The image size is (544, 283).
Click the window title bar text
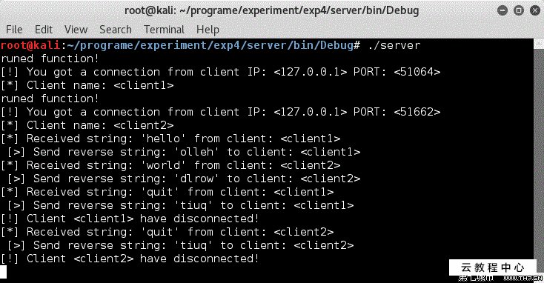(x=272, y=11)
